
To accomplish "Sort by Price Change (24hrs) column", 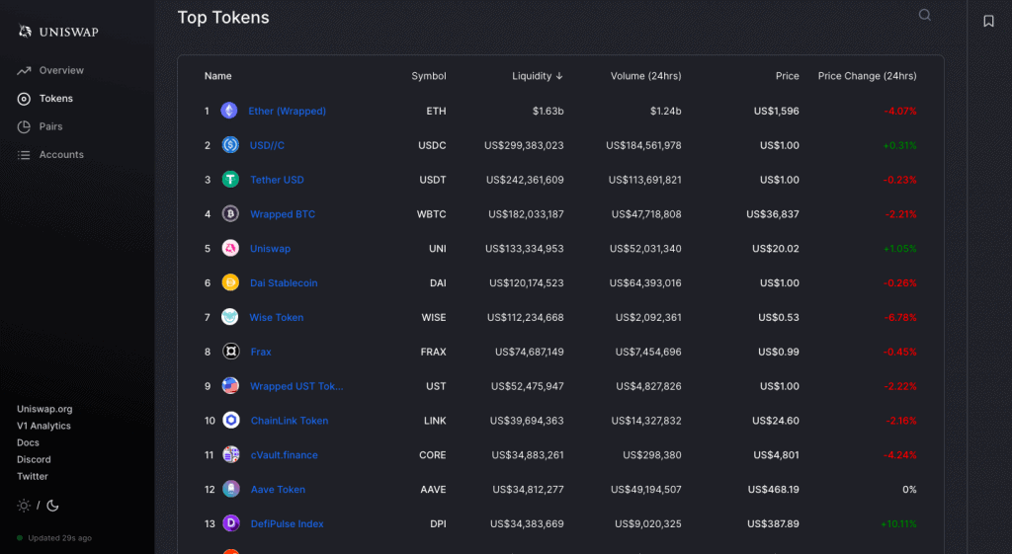I will click(868, 76).
